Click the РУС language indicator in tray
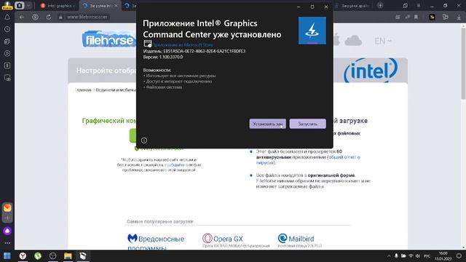Image resolution: width=466 pixels, height=262 pixels. pyautogui.click(x=427, y=256)
